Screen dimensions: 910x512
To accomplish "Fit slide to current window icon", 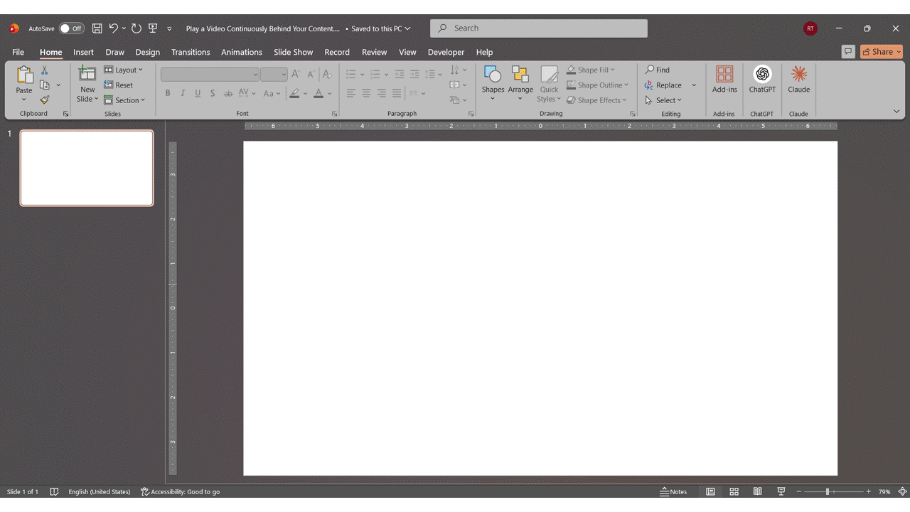I will tap(902, 491).
